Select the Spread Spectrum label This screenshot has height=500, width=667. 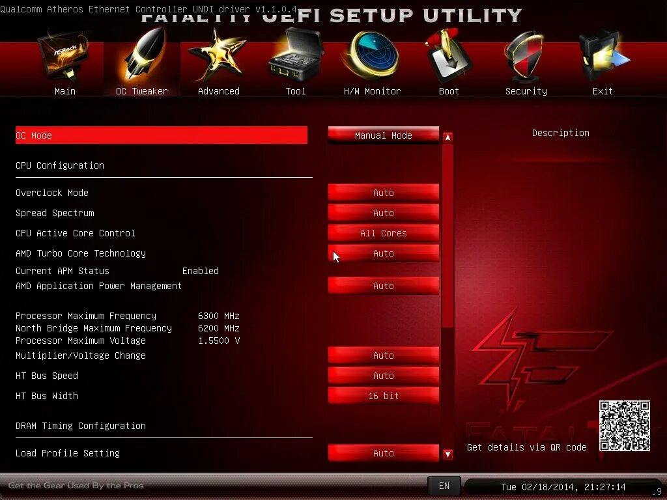coord(55,213)
